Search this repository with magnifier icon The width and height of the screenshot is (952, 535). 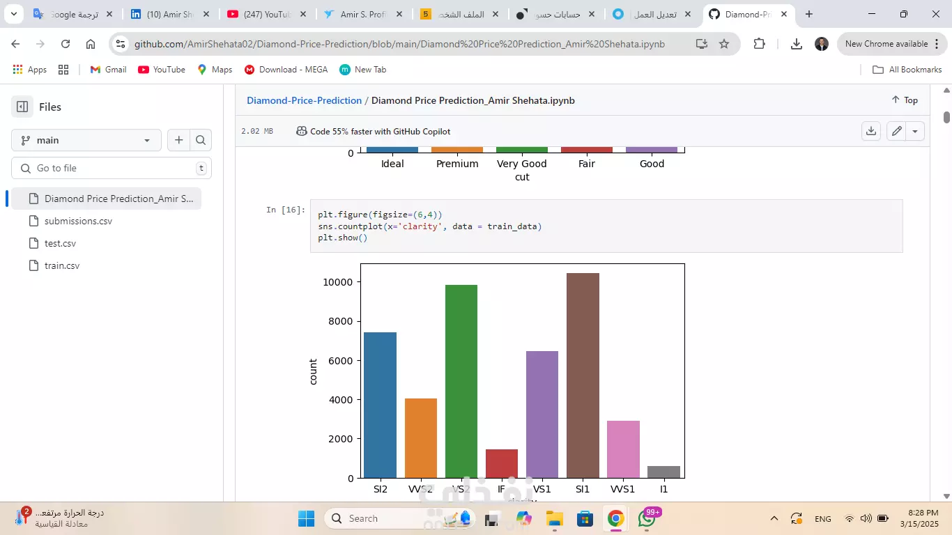pos(201,140)
